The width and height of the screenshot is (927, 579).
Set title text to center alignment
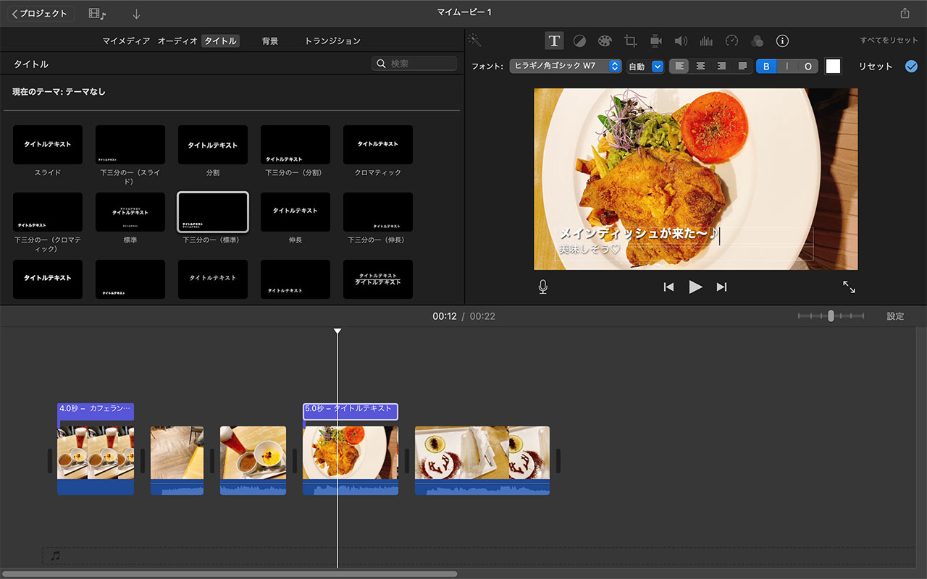coord(700,67)
